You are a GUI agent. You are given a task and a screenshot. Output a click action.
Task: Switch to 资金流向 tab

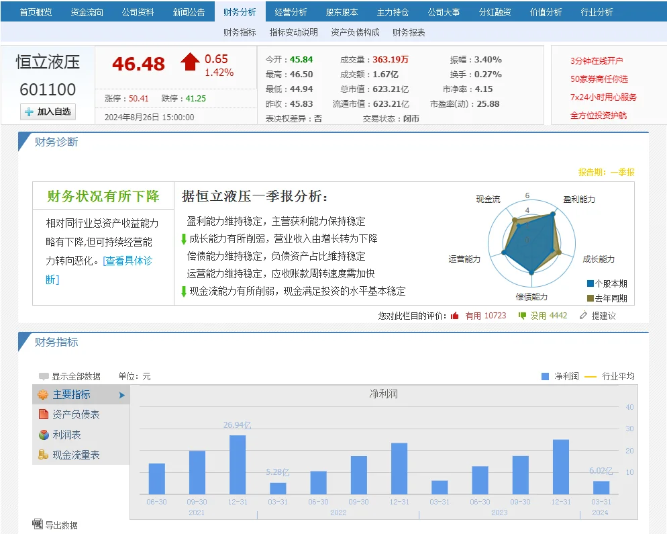[x=87, y=12]
